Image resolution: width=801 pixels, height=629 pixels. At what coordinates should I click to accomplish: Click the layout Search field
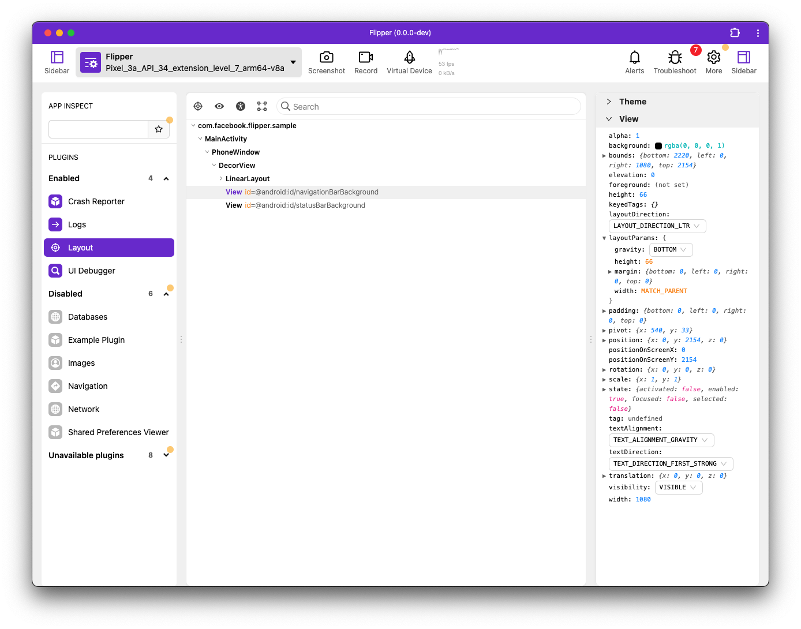tap(429, 106)
